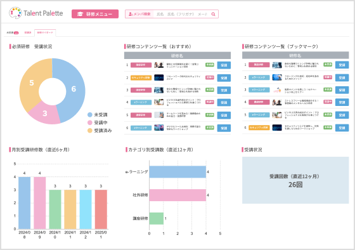Click the eラーニング tag in ブックマーク row 2
The height and width of the screenshot is (250, 355).
click(259, 77)
